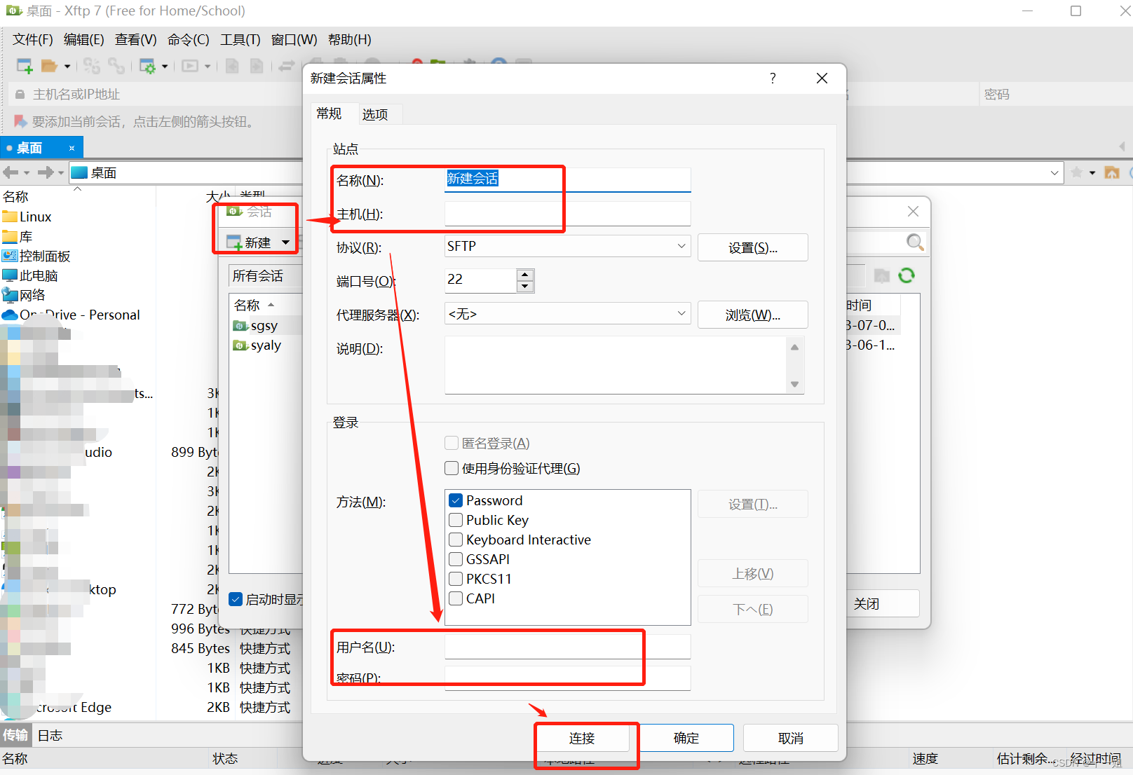Click the play script toolbar icon
Image resolution: width=1133 pixels, height=775 pixels.
pyautogui.click(x=190, y=66)
